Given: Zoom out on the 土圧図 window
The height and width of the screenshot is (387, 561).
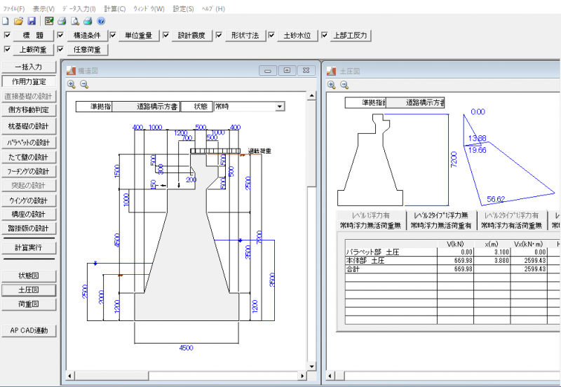Looking at the screenshot, I should pos(344,85).
